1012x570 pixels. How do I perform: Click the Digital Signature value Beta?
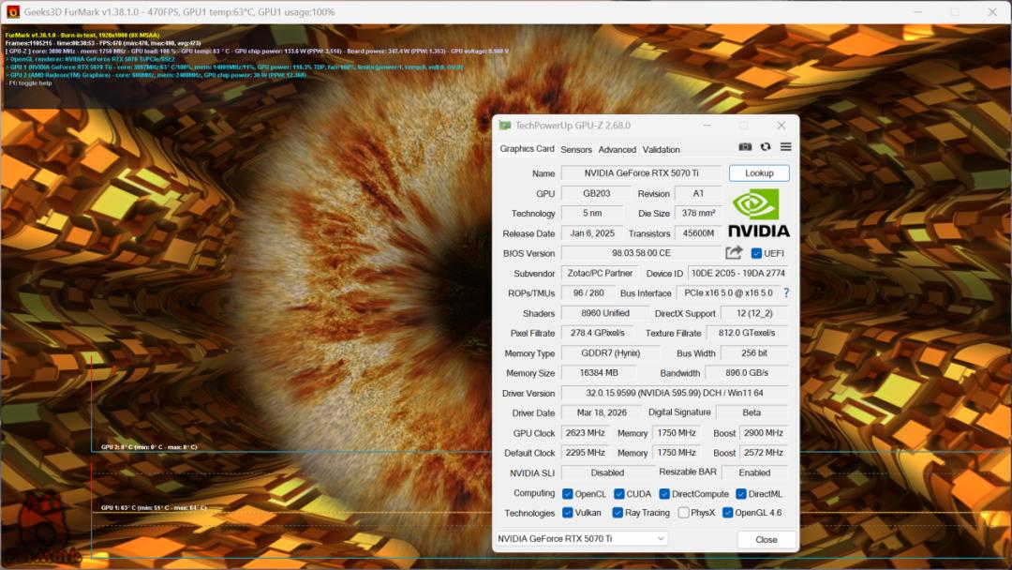752,412
